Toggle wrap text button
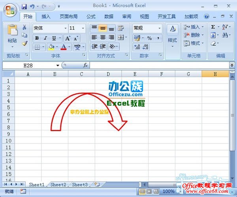 121,28
